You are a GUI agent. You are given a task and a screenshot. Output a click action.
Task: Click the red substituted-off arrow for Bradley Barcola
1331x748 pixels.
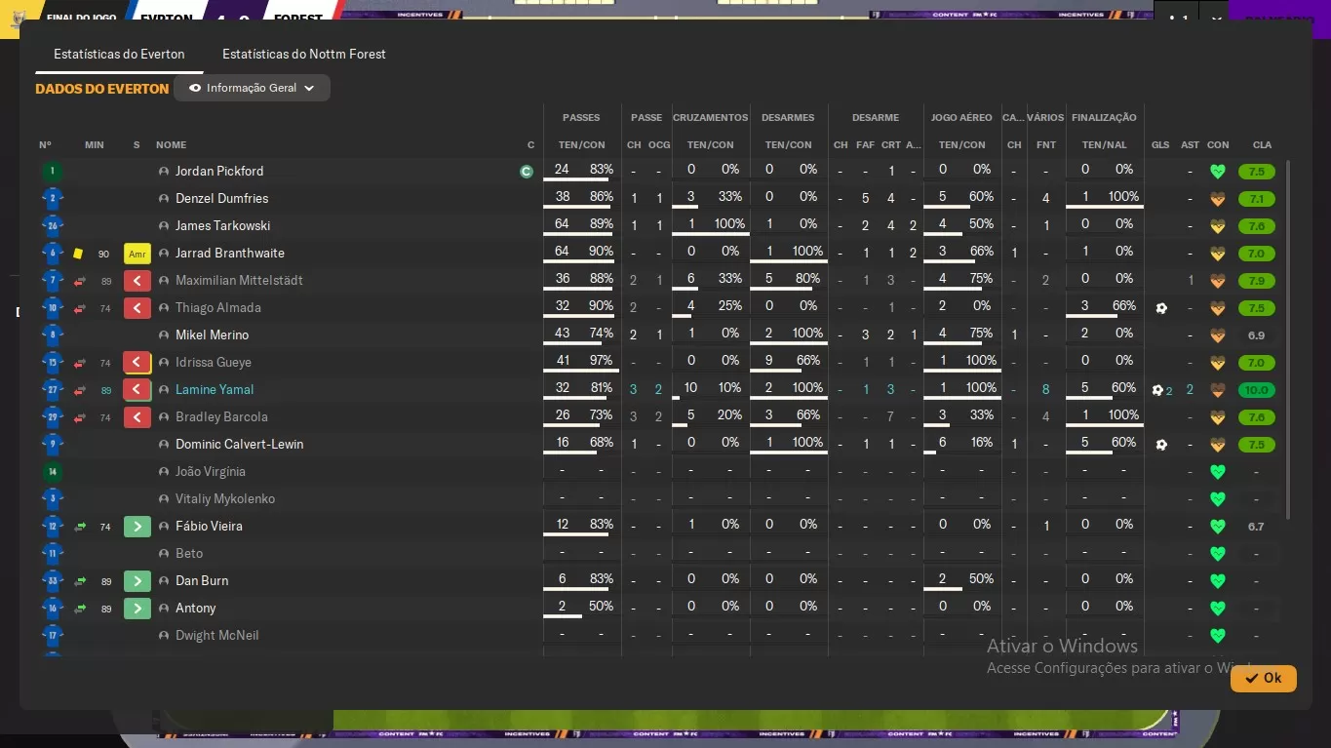click(137, 417)
